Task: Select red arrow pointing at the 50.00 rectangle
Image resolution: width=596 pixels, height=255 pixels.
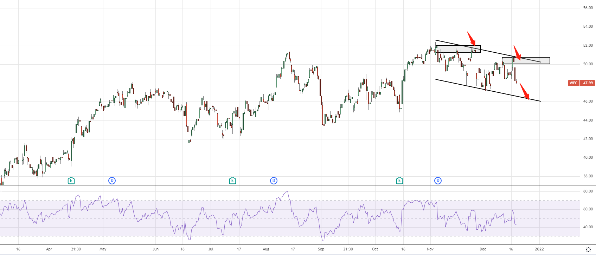Action: click(517, 53)
